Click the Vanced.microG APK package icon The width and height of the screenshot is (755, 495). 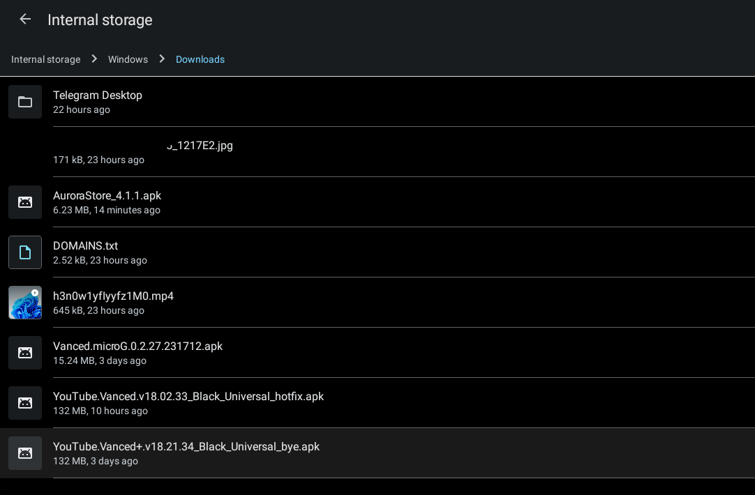[25, 353]
